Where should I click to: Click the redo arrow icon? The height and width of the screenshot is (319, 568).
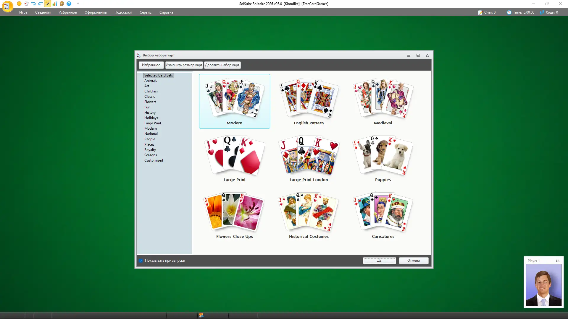tap(41, 4)
